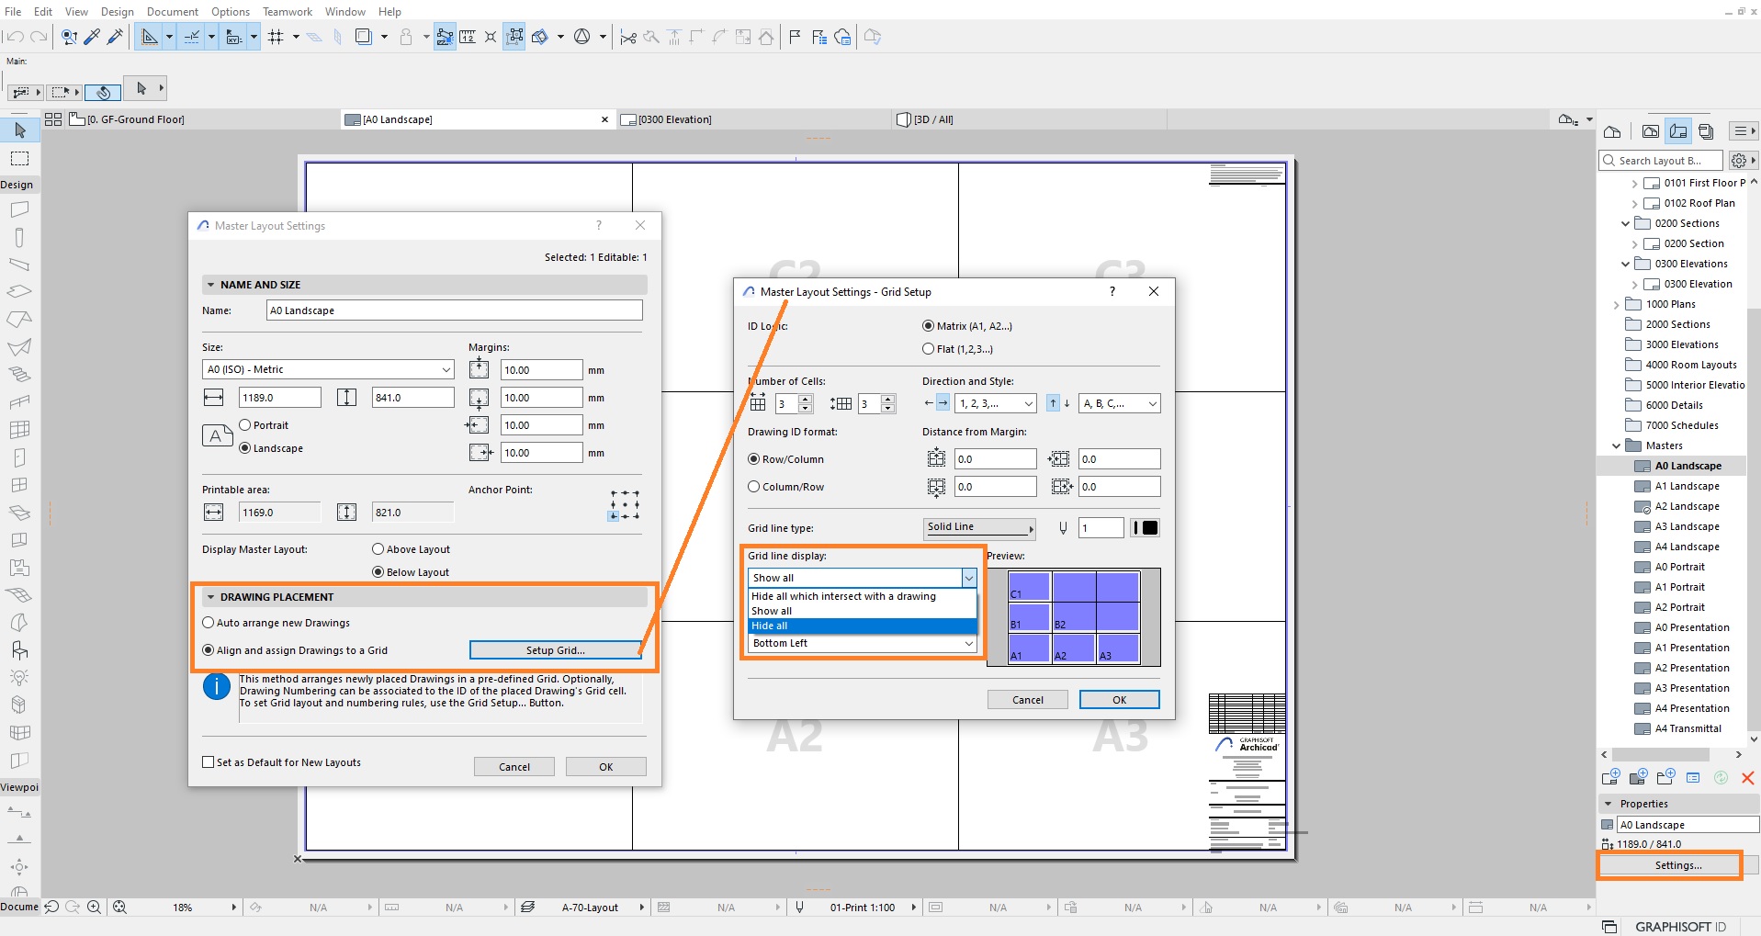This screenshot has height=936, width=1761.
Task: Open the Document menu
Action: [173, 12]
